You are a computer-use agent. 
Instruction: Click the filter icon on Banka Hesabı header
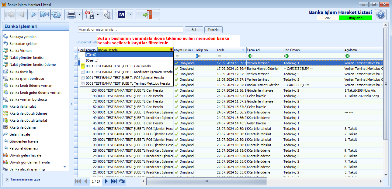click(x=171, y=50)
